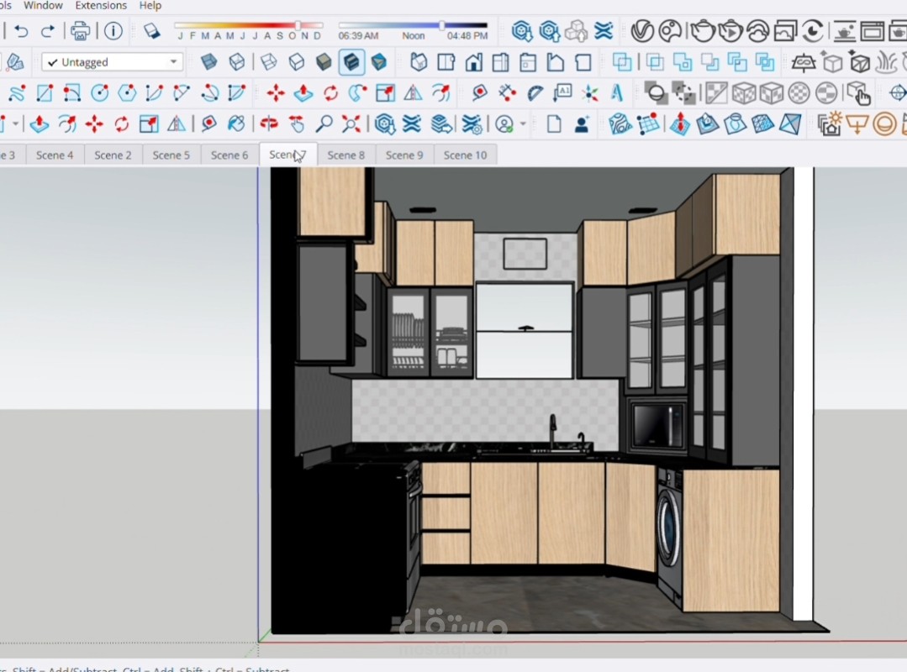Enable Wireframe face style
The image size is (907, 672).
point(268,62)
